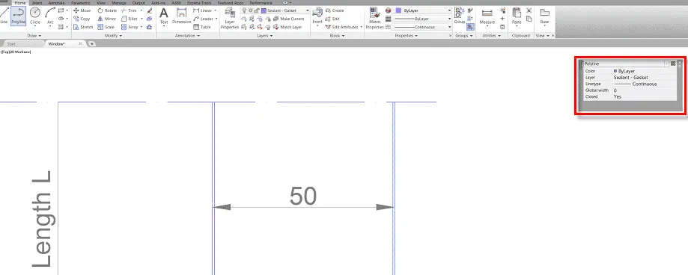This screenshot has width=688, height=275.
Task: Expand the Properties panel
Action: [407, 36]
